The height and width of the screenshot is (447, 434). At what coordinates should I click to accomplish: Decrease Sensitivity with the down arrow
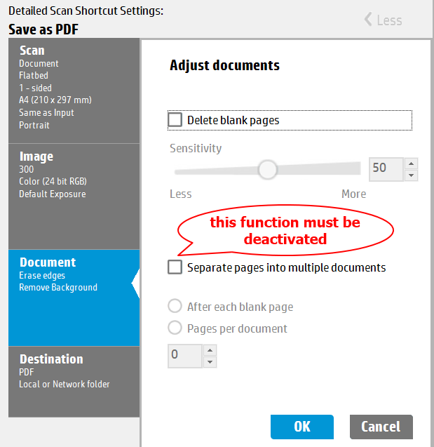411,175
